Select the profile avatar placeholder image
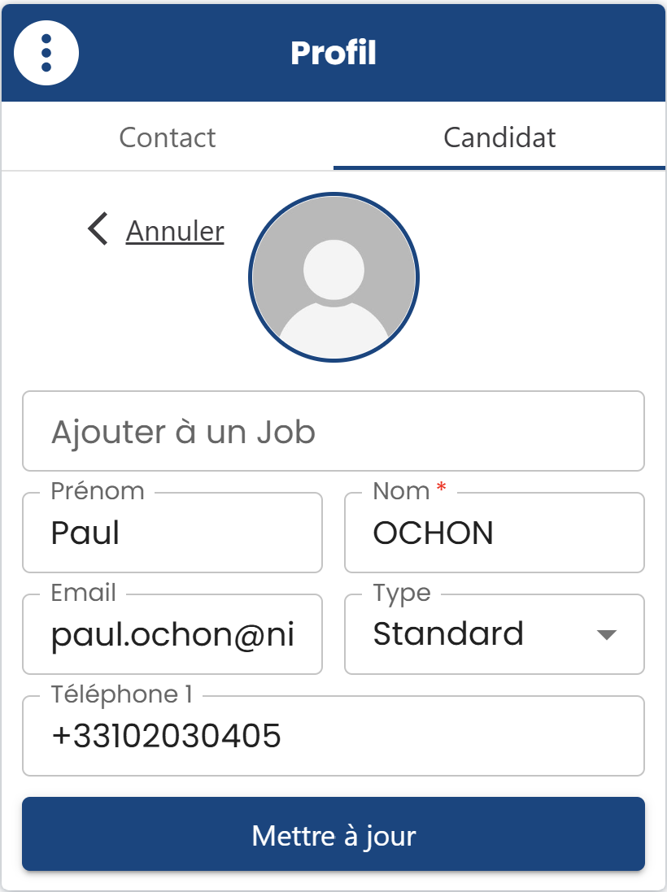 coord(333,277)
